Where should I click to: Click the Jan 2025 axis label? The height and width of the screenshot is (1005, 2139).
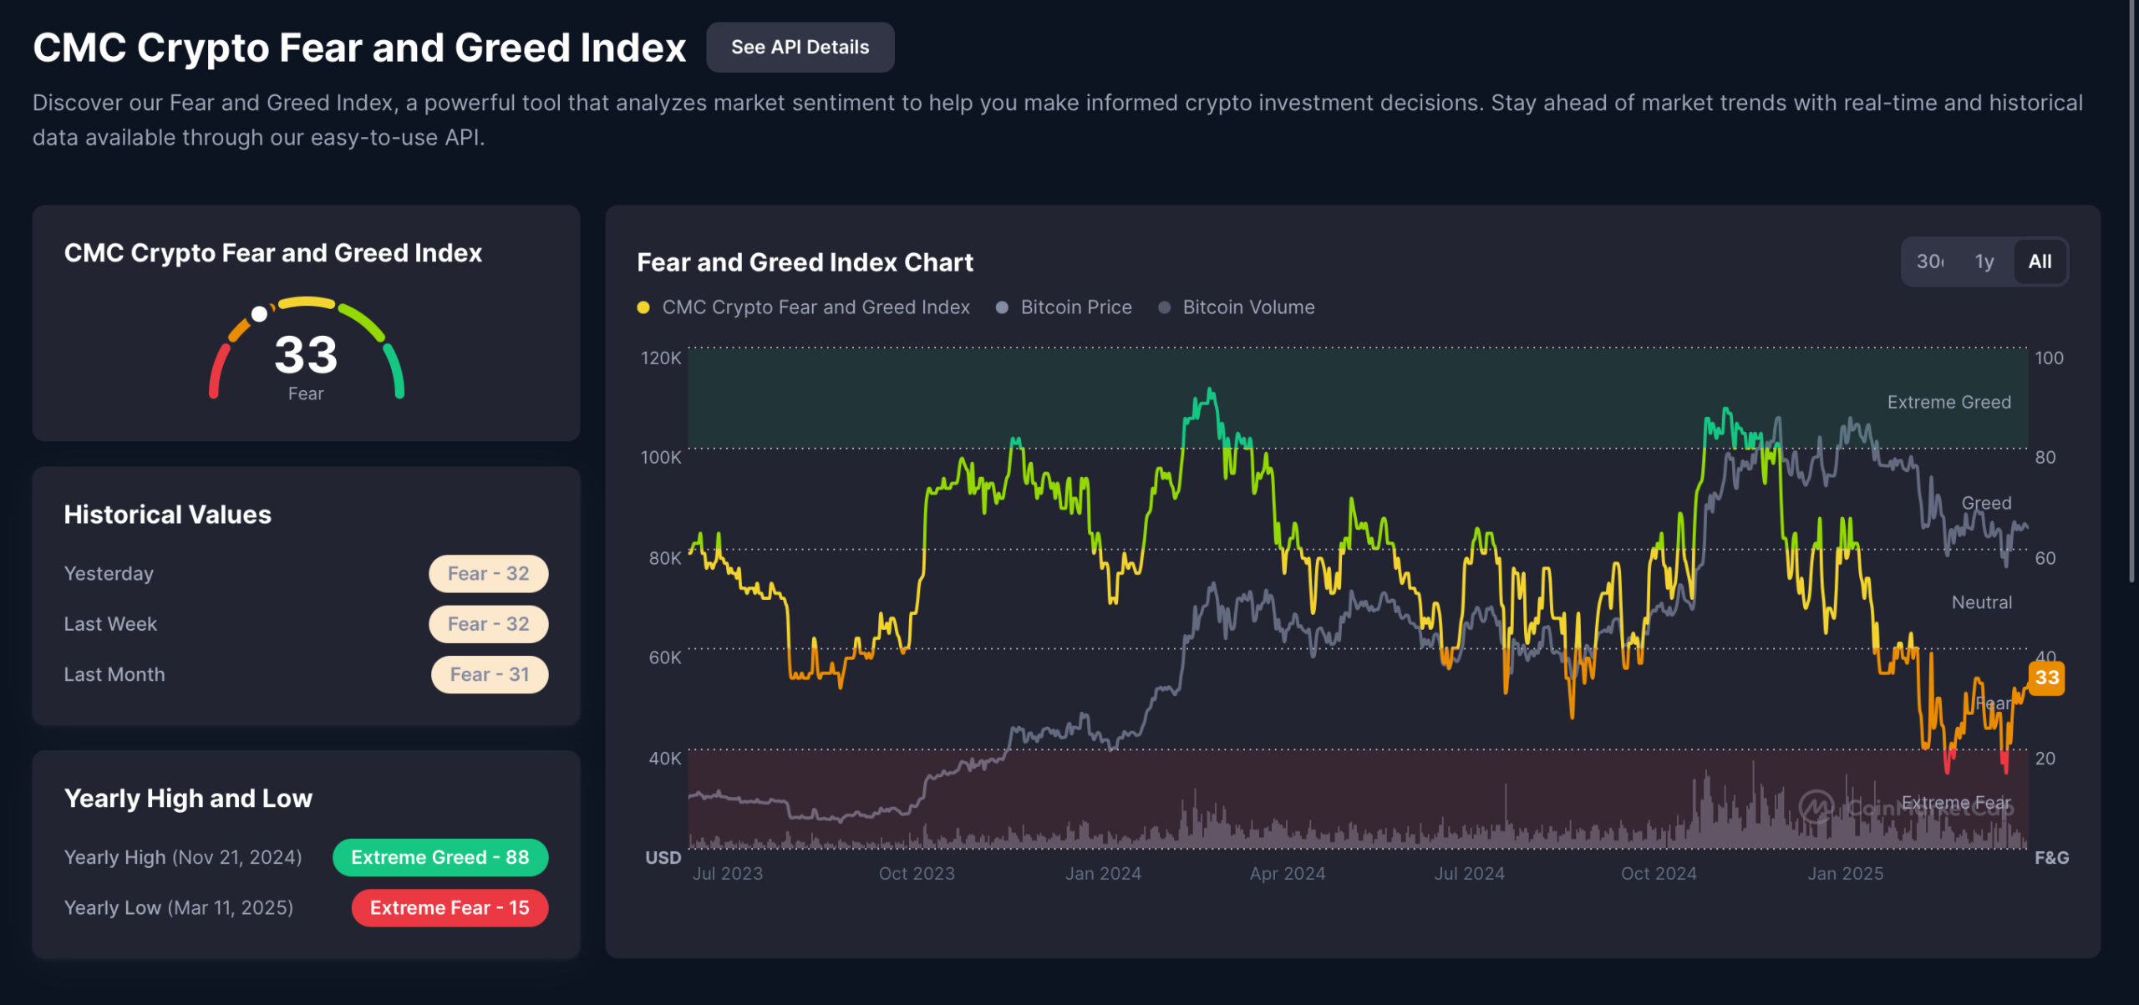1846,874
